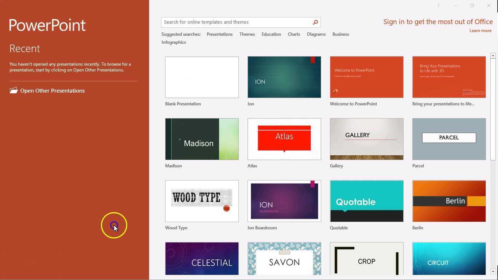Select the Diagrams suggested search
The height and width of the screenshot is (280, 498).
click(316, 34)
